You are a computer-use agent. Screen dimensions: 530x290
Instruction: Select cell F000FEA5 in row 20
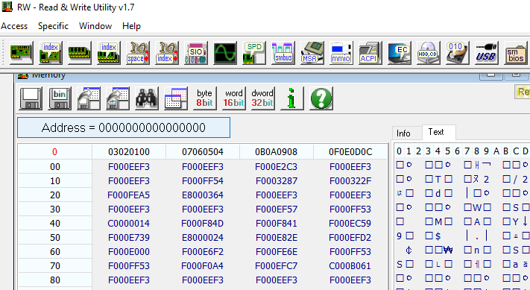129,195
